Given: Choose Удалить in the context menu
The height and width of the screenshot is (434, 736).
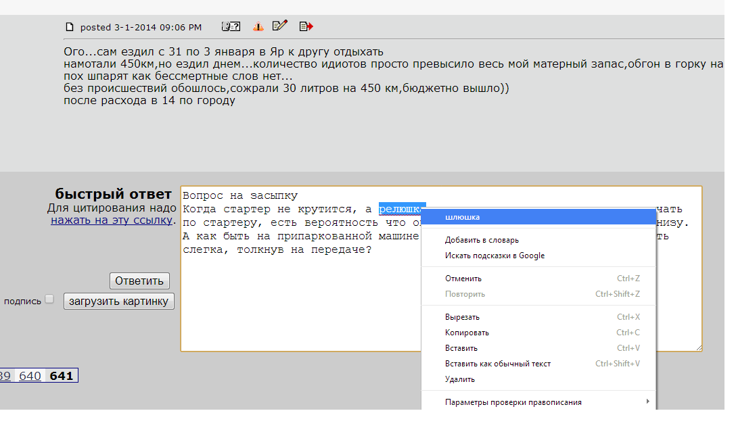Looking at the screenshot, I should 538,379.
